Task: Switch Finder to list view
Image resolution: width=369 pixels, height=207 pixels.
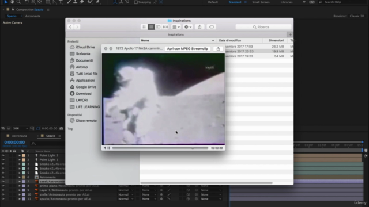Action: tap(151, 27)
